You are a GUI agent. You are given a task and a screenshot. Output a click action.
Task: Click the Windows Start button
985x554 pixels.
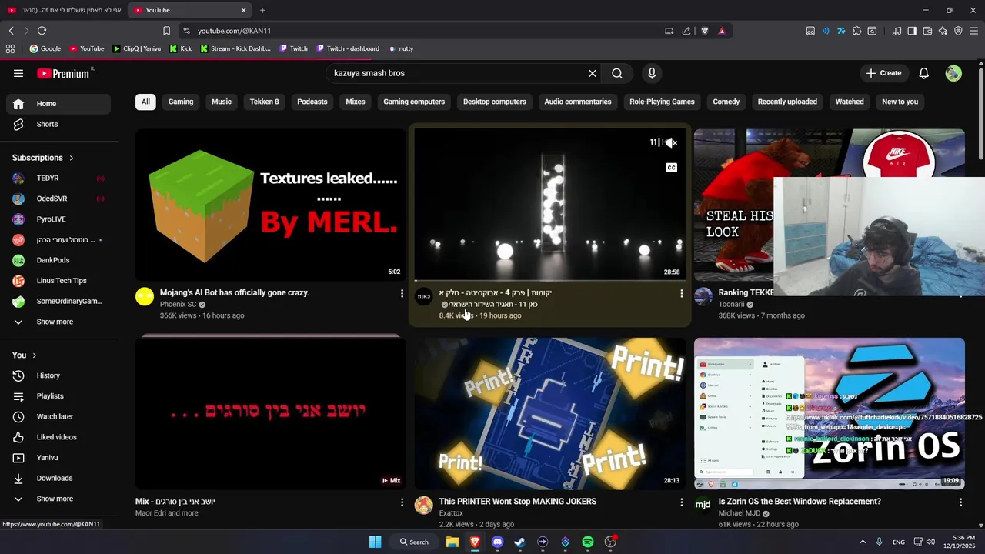tap(375, 542)
